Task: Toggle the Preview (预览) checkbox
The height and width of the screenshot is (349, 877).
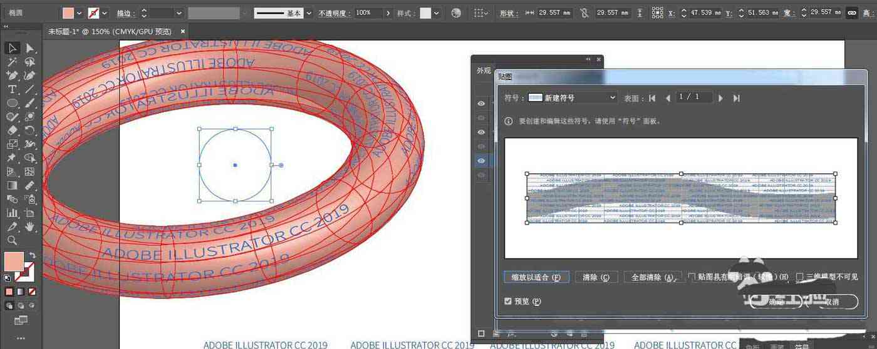Action: click(508, 301)
